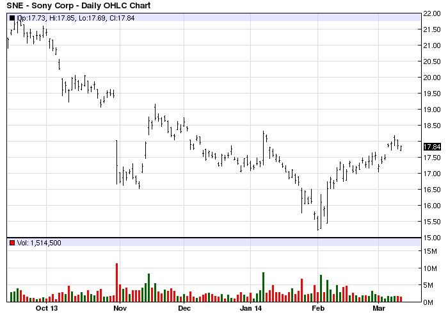Click the tall green volume bar just after Feb
The height and width of the screenshot is (328, 448).
321,288
